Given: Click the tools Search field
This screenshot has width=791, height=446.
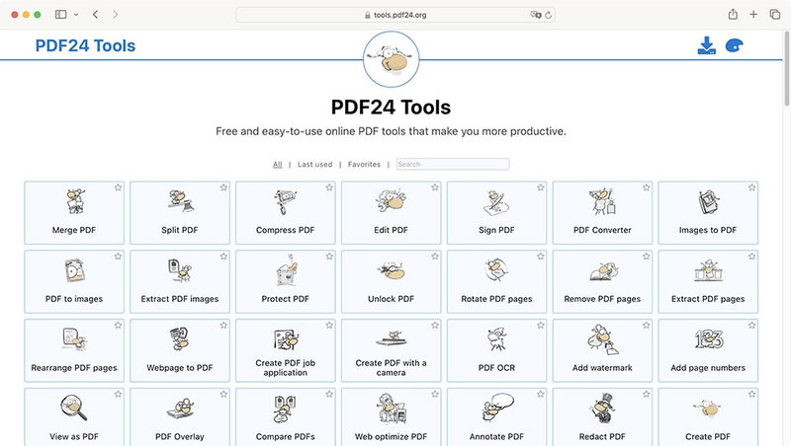Looking at the screenshot, I should (453, 164).
